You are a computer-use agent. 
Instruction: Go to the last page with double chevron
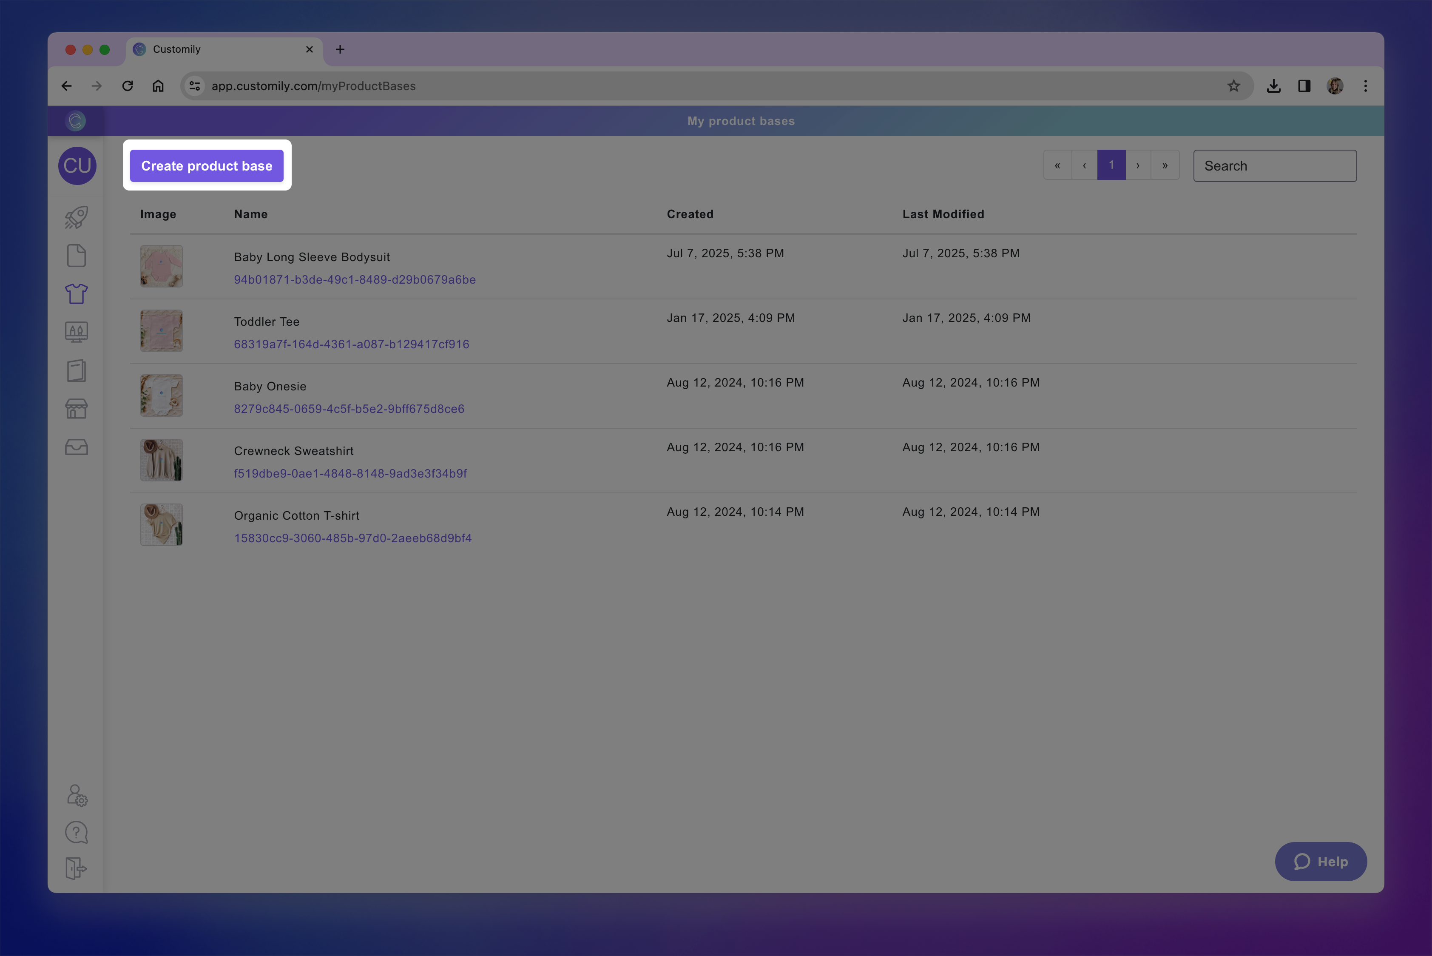(1165, 165)
